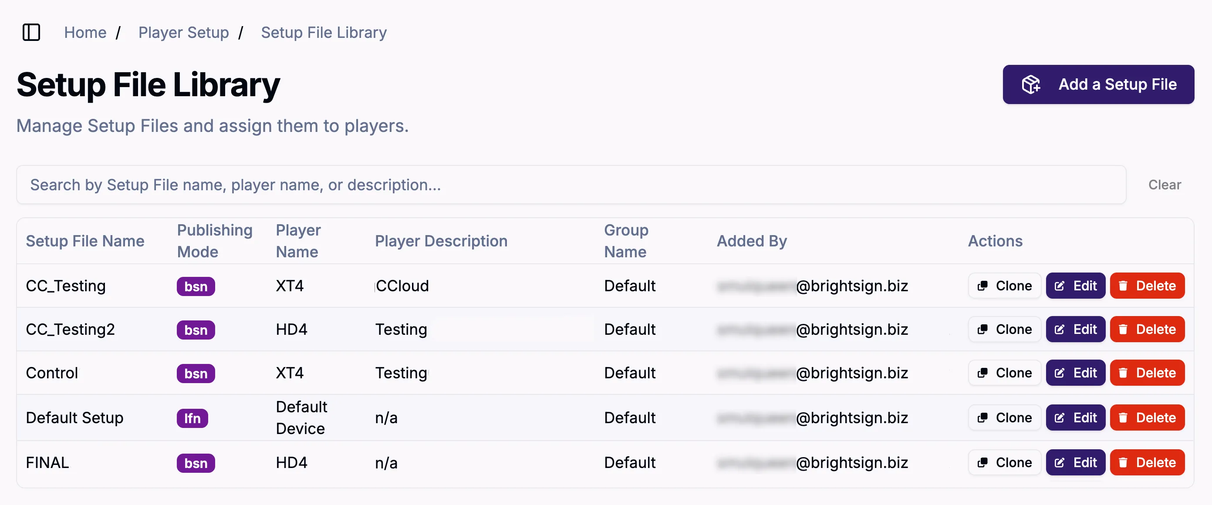Click the Player Description column header

click(x=441, y=241)
